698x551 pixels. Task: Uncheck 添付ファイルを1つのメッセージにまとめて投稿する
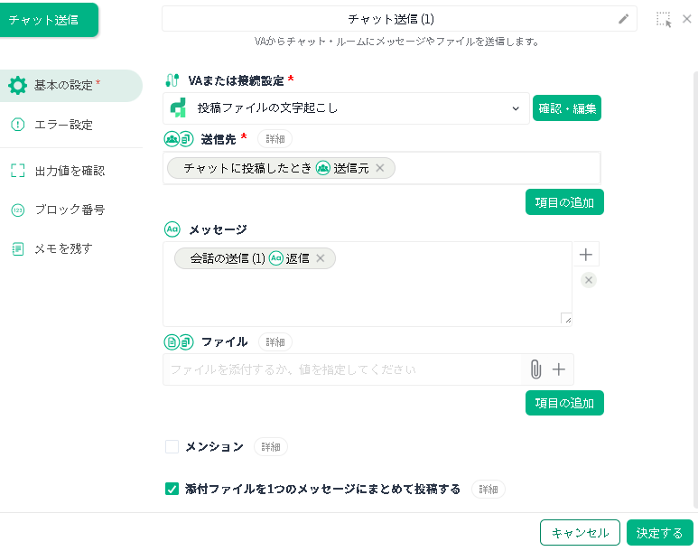[x=172, y=490]
